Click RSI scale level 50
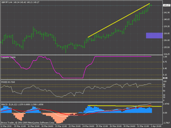 click(164, 91)
